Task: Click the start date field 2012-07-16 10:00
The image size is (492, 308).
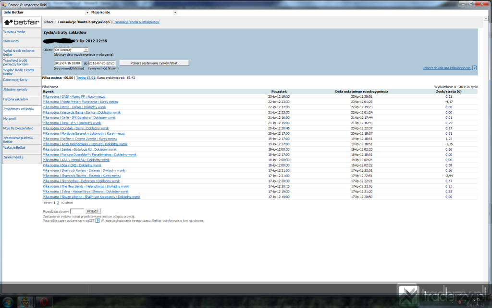Action: (x=67, y=63)
